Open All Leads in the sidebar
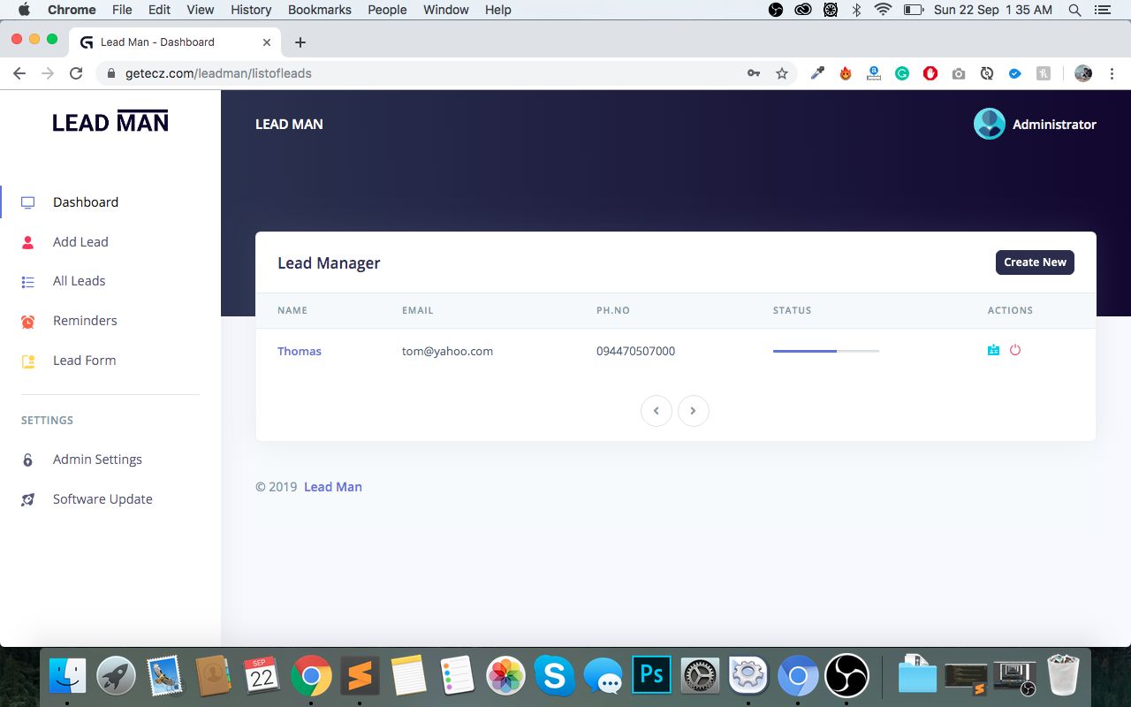Screen dimensions: 1131x707 coord(79,281)
